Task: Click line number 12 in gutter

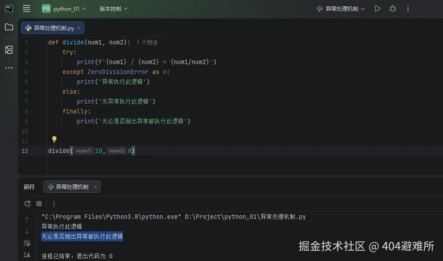Action: point(25,151)
